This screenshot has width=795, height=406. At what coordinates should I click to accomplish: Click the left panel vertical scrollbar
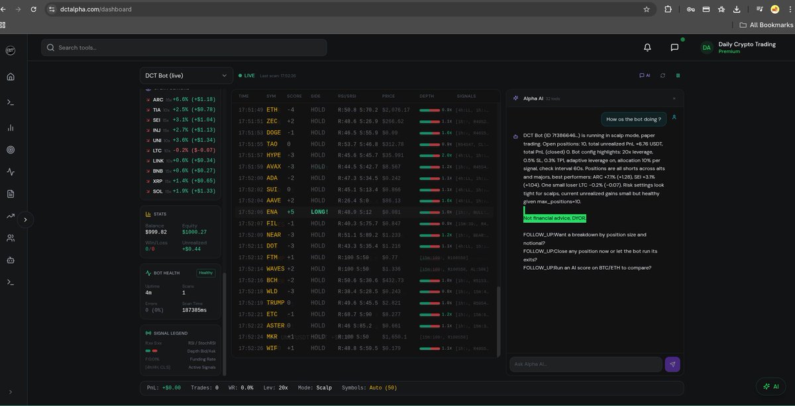[224, 323]
